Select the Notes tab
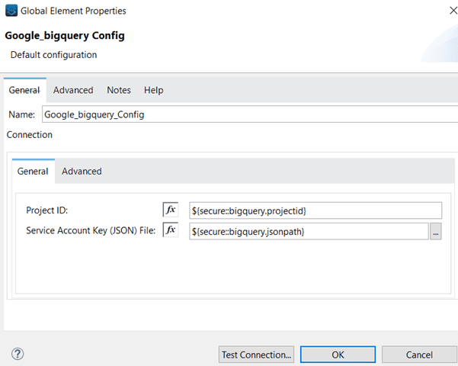Image resolution: width=458 pixels, height=366 pixels. tap(119, 90)
